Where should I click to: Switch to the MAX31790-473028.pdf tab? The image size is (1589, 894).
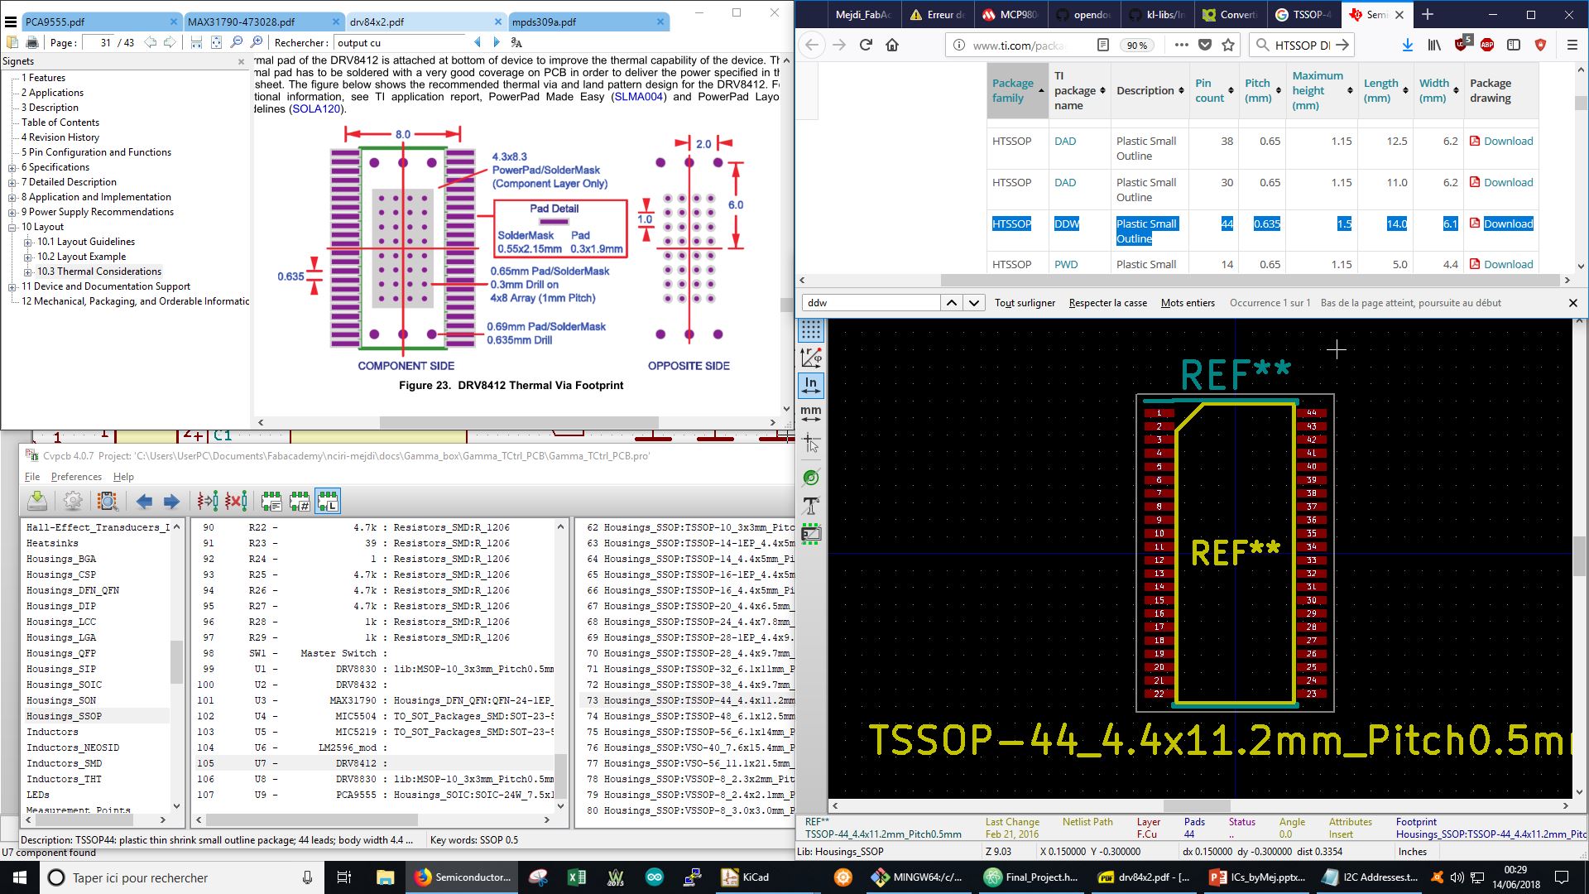click(242, 22)
